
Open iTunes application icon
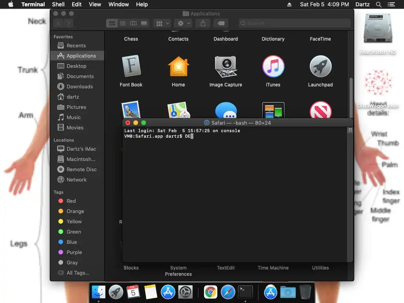click(x=273, y=66)
